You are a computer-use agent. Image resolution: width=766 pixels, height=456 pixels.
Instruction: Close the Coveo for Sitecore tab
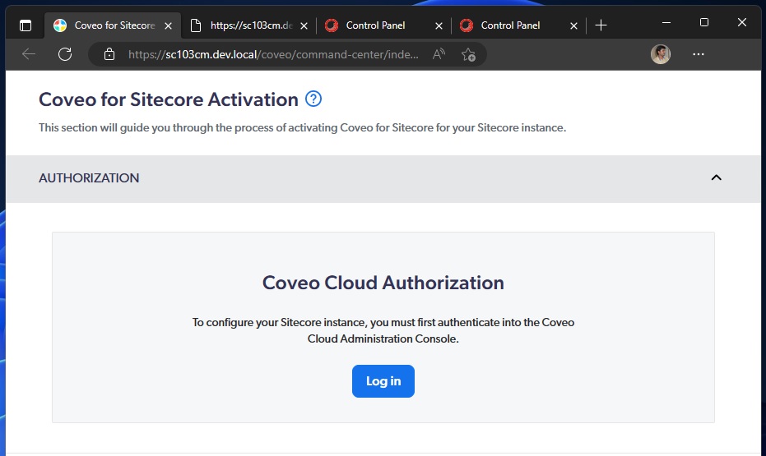[168, 25]
